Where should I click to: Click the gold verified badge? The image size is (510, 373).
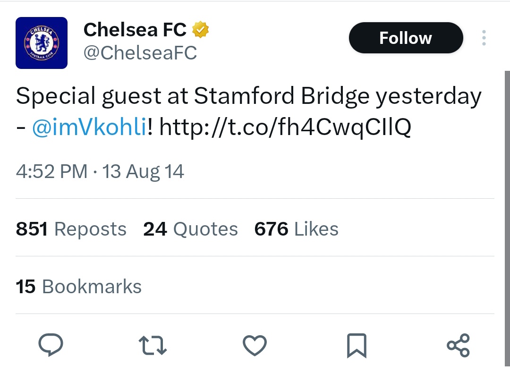click(201, 31)
